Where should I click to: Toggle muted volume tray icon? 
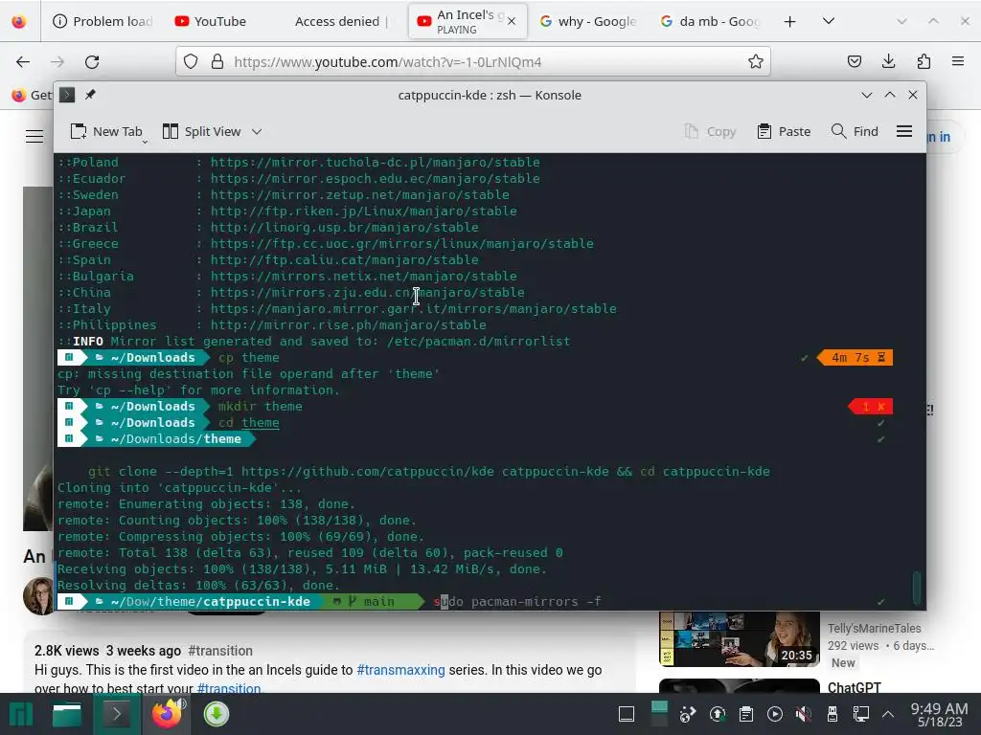pyautogui.click(x=804, y=714)
